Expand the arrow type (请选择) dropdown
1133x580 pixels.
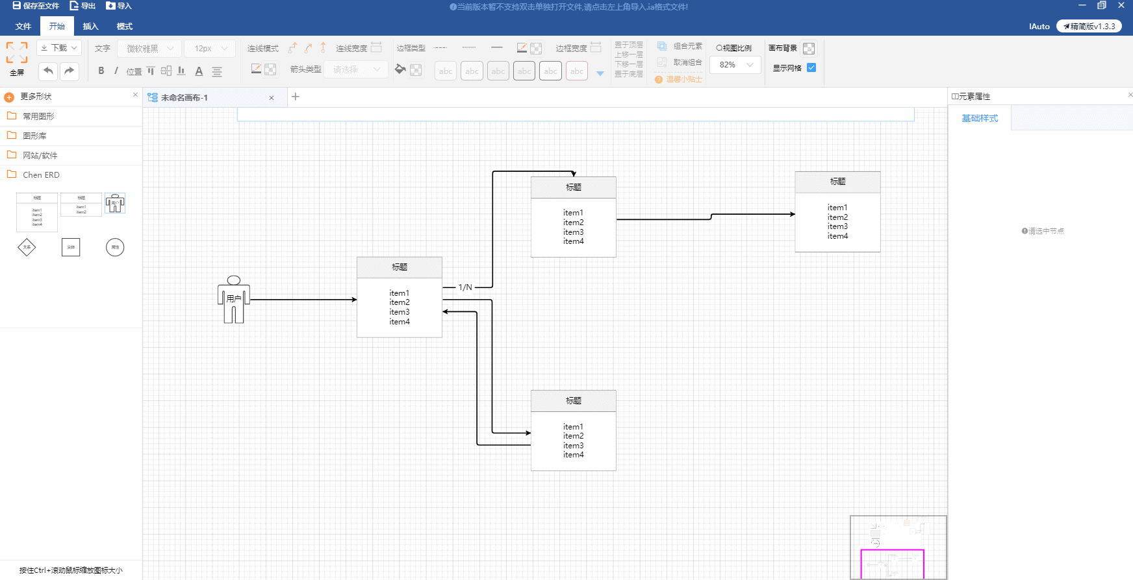pyautogui.click(x=357, y=69)
